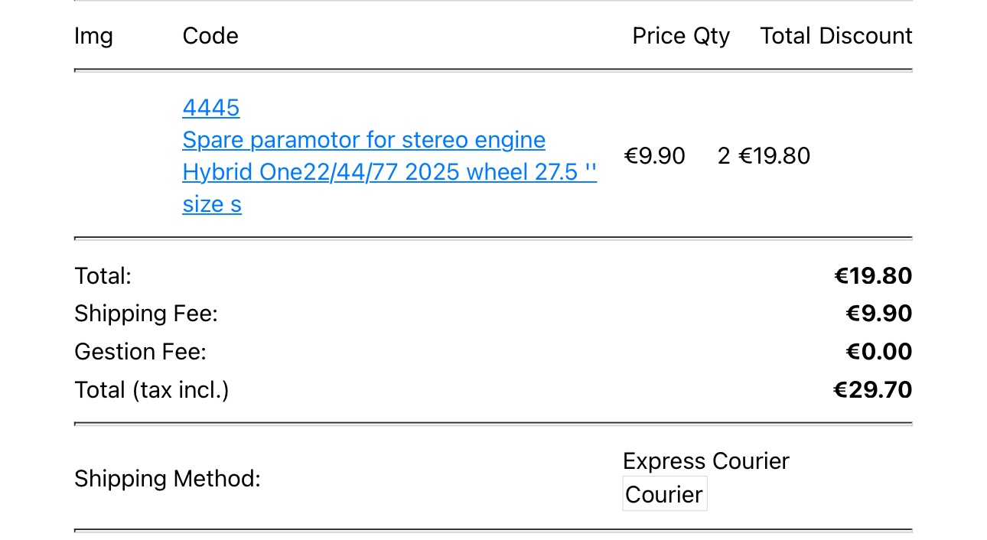Image resolution: width=987 pixels, height=540 pixels.
Task: Click the Qty column header
Action: [712, 36]
